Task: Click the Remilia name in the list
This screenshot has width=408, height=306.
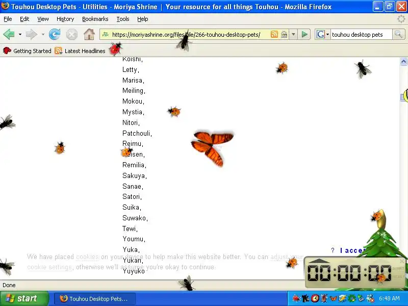Action: click(134, 165)
